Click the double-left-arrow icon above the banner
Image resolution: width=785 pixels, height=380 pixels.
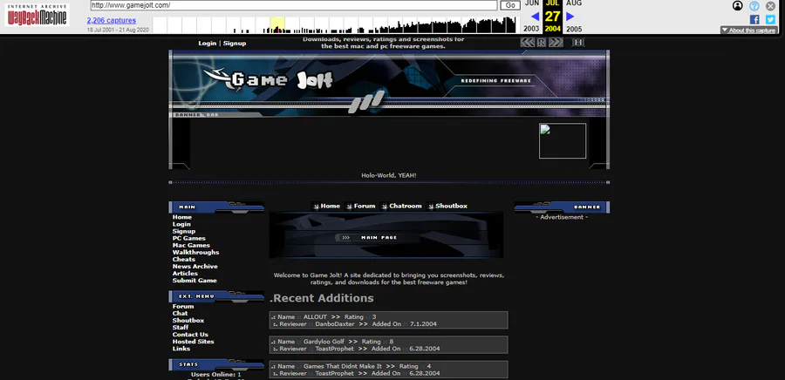[527, 43]
